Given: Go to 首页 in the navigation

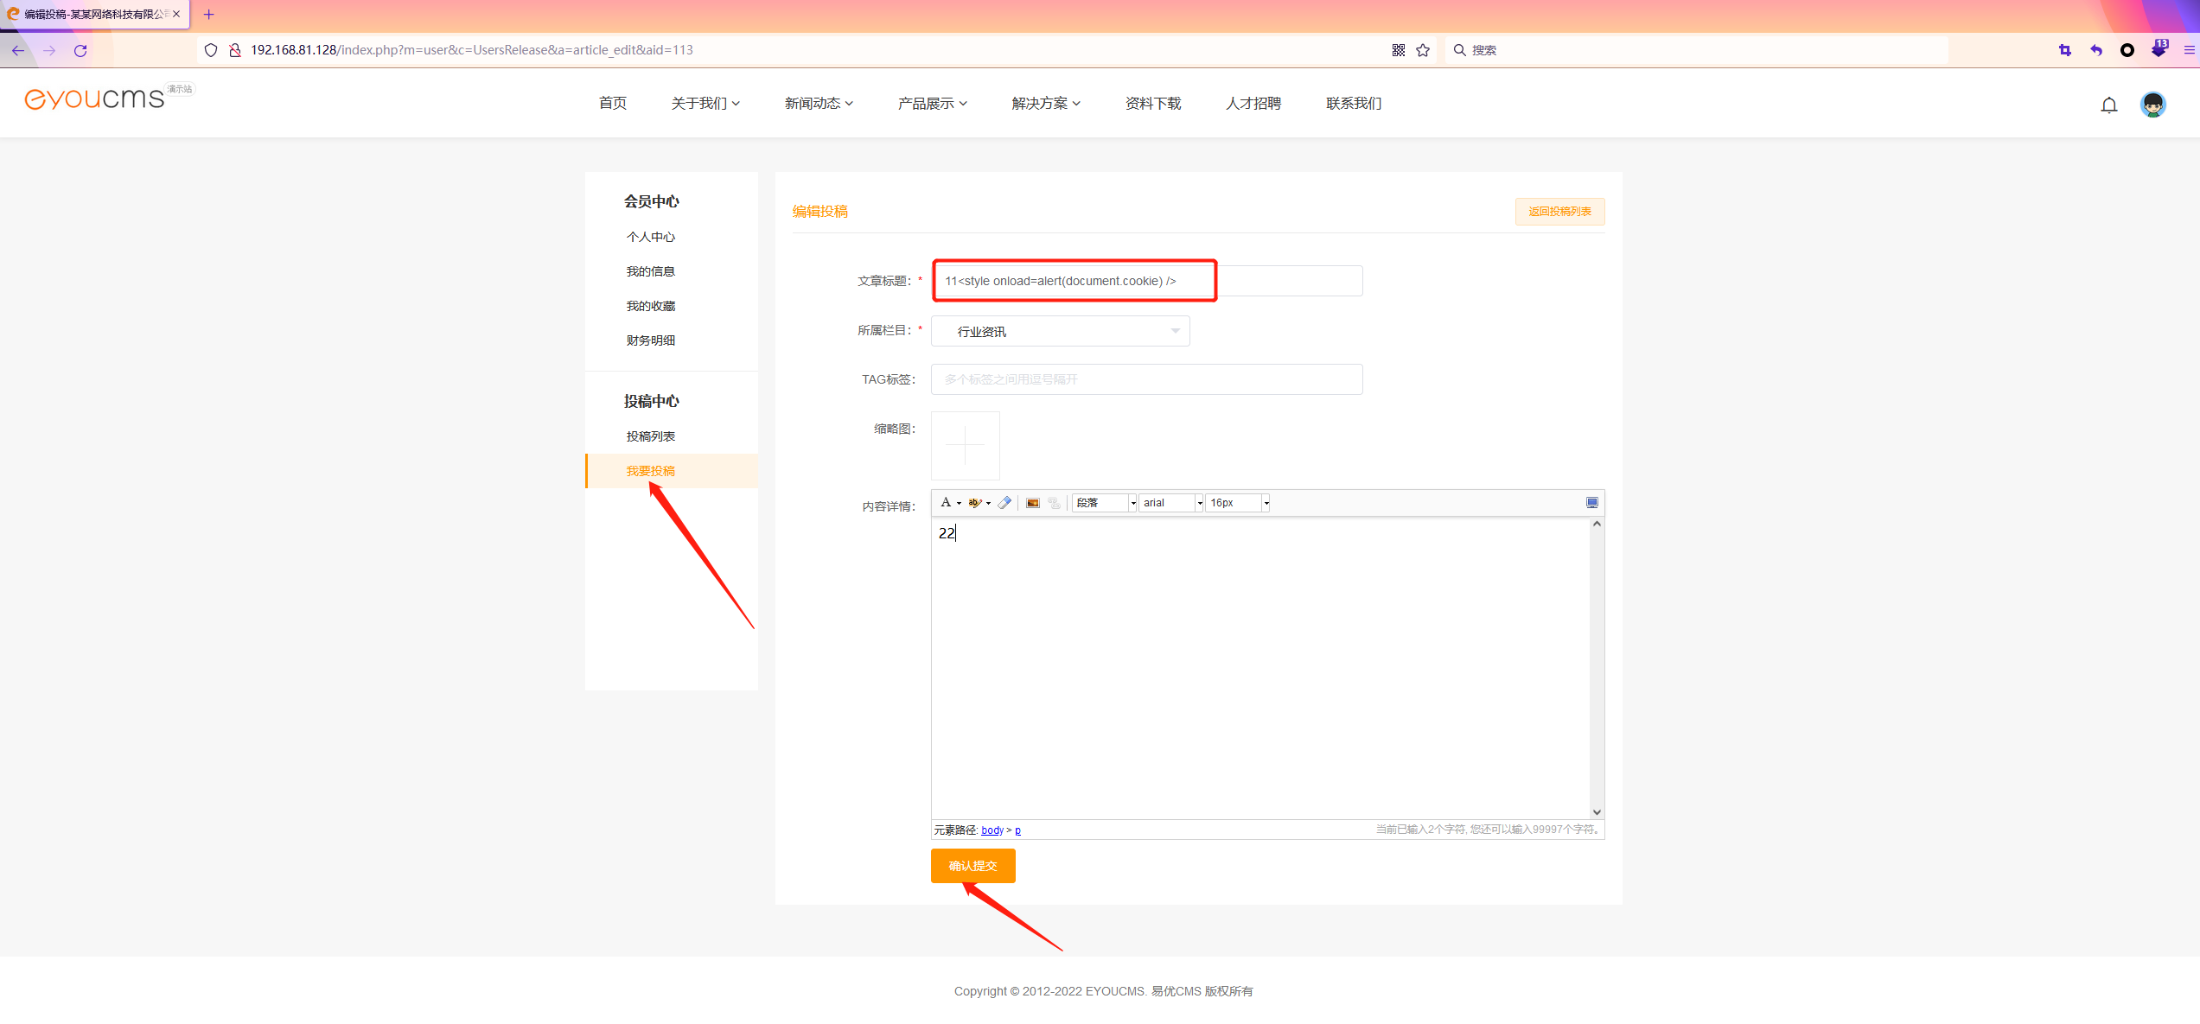Looking at the screenshot, I should click(x=613, y=104).
